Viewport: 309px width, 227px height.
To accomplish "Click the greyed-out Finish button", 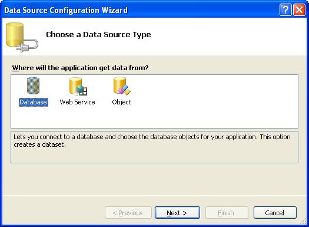I will point(227,213).
